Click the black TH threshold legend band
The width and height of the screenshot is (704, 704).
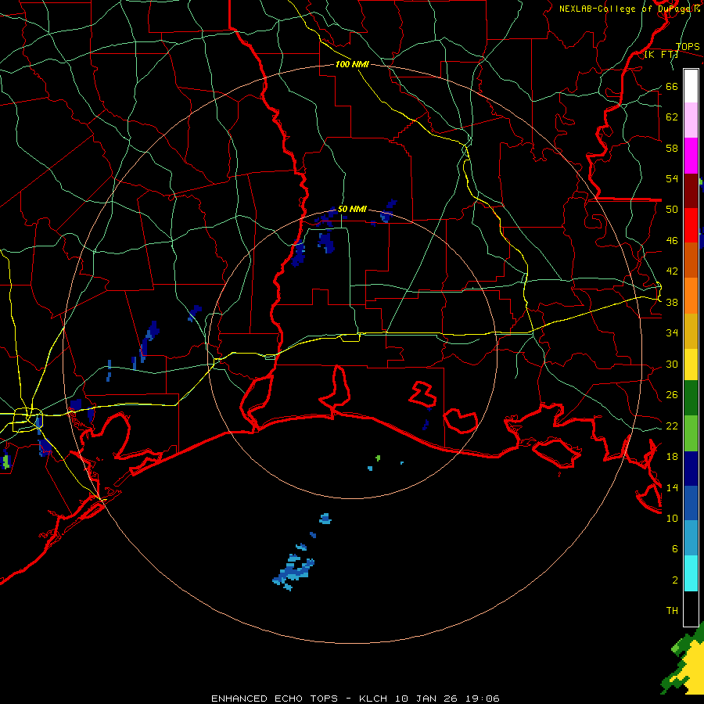coord(691,609)
